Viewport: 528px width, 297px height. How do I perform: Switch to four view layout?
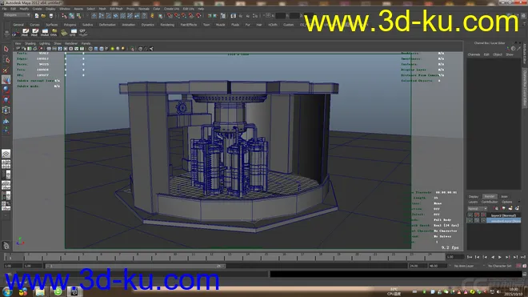(x=6, y=164)
